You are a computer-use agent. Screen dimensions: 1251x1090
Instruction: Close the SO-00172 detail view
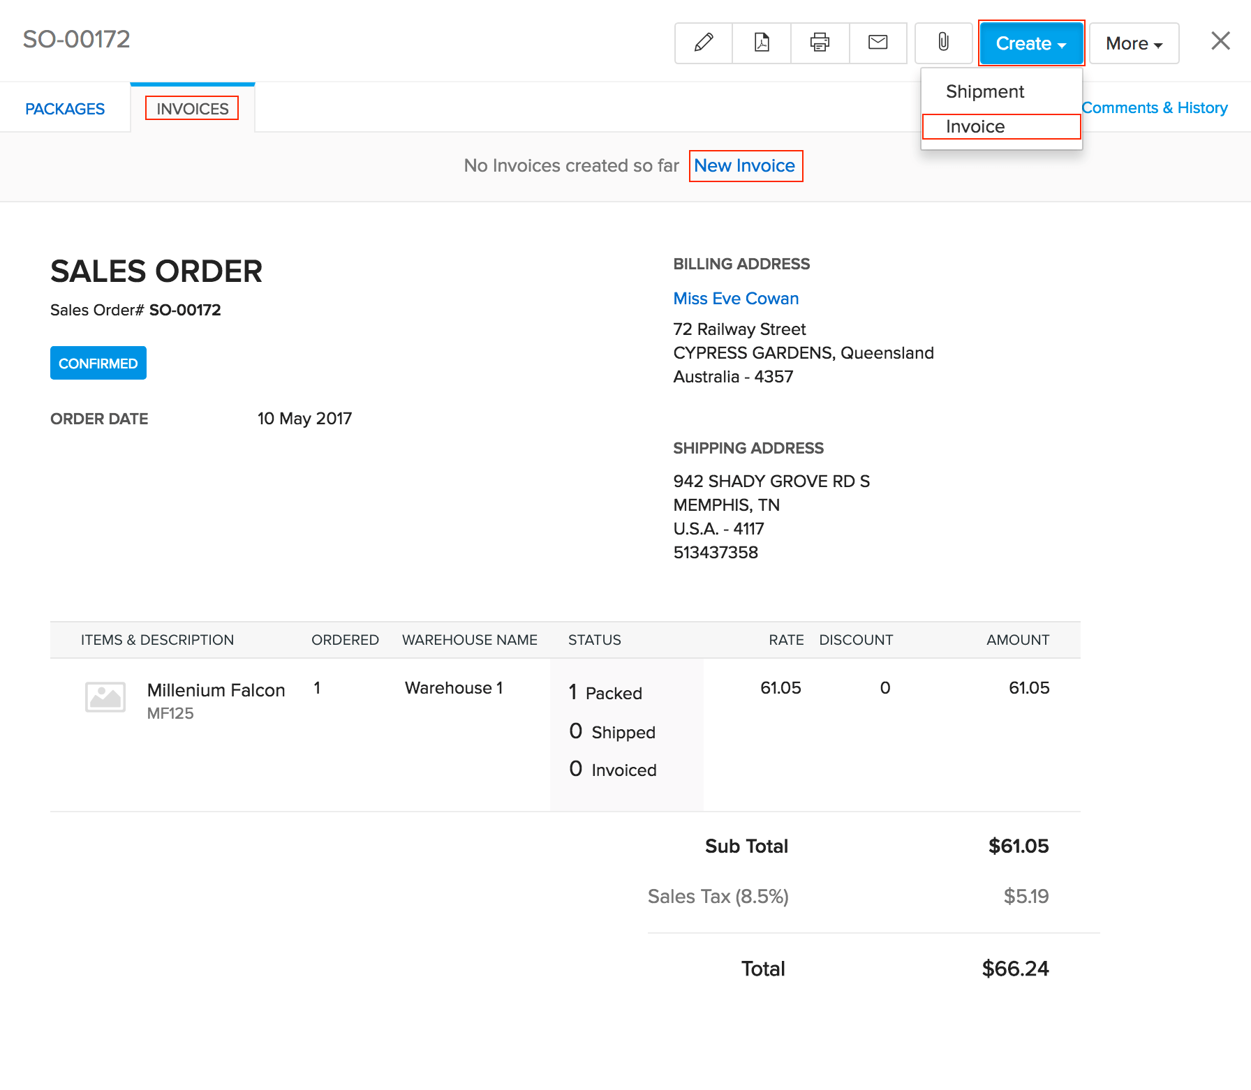coord(1220,40)
